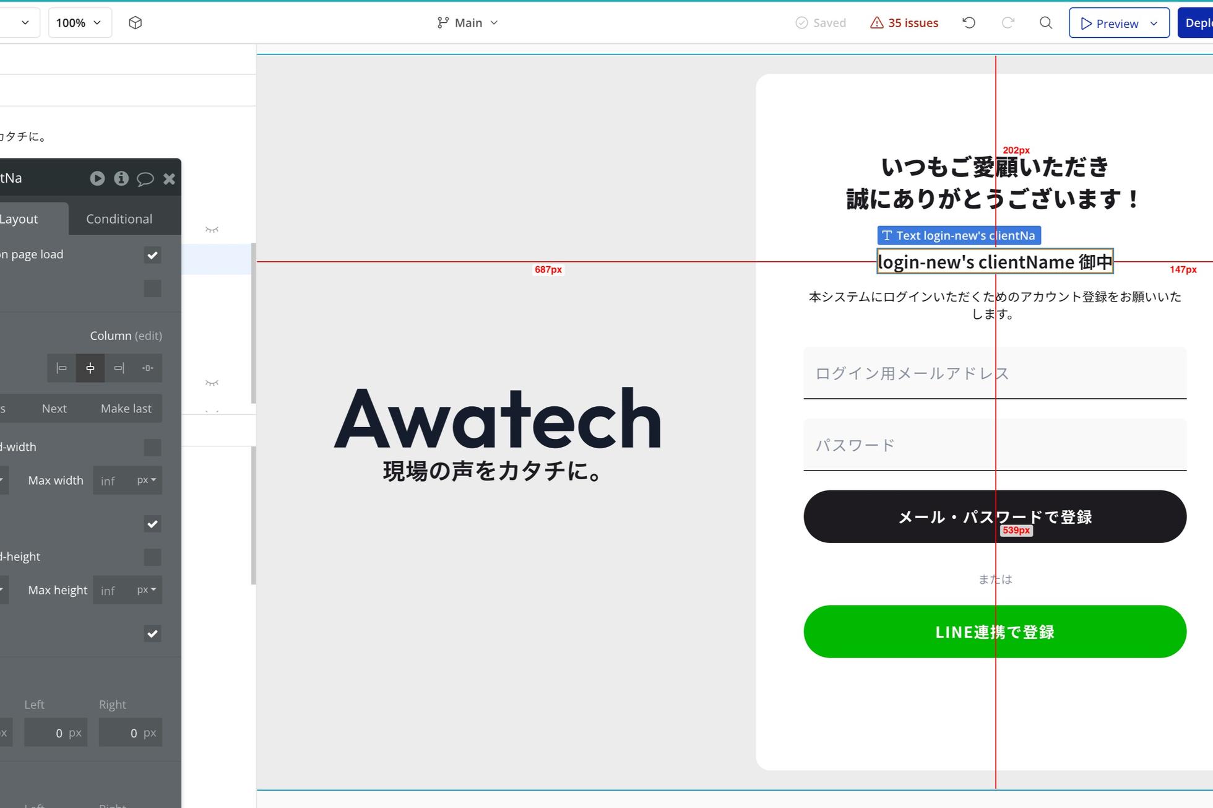The image size is (1213, 808).
Task: Open the 35 issues warning indicator
Action: coord(904,23)
